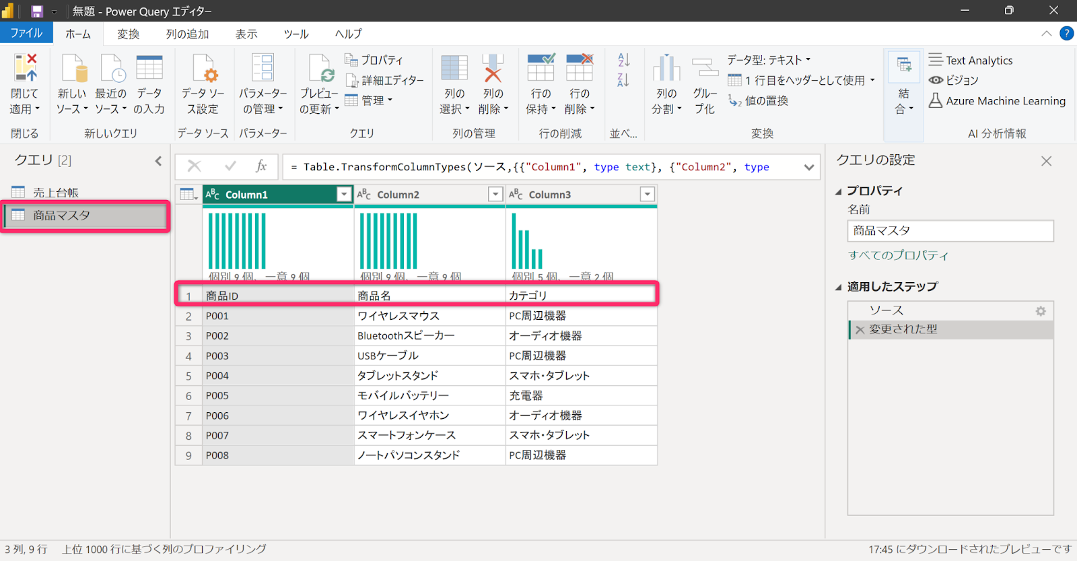Open the Recent Sources icon
The image size is (1077, 561).
point(112,68)
